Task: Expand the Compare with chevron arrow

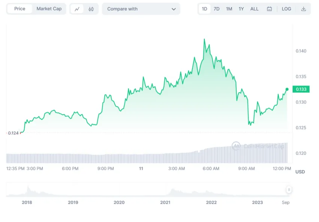Action: 173,9
